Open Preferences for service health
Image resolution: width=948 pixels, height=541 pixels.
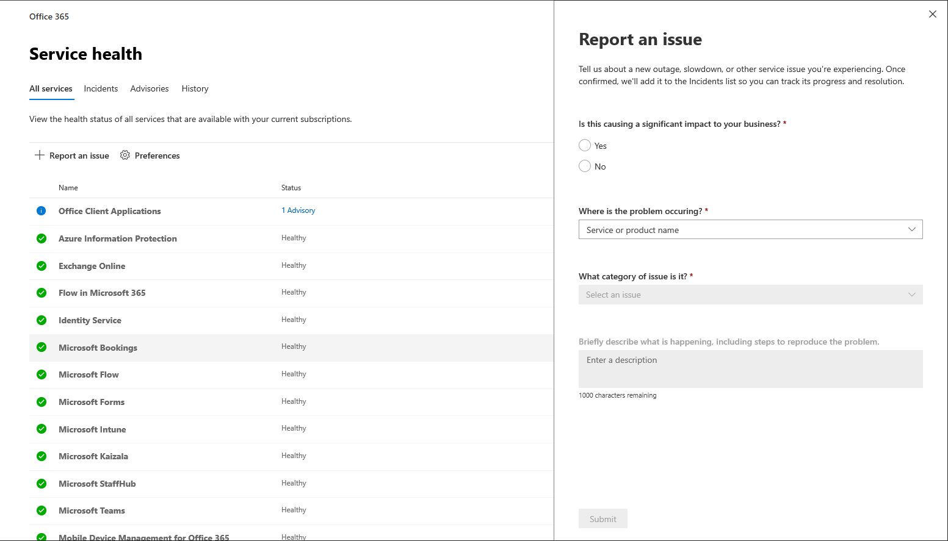pos(150,156)
